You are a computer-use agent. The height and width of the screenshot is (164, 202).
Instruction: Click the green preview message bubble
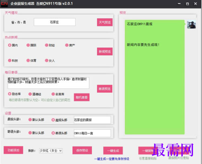coord(154,77)
